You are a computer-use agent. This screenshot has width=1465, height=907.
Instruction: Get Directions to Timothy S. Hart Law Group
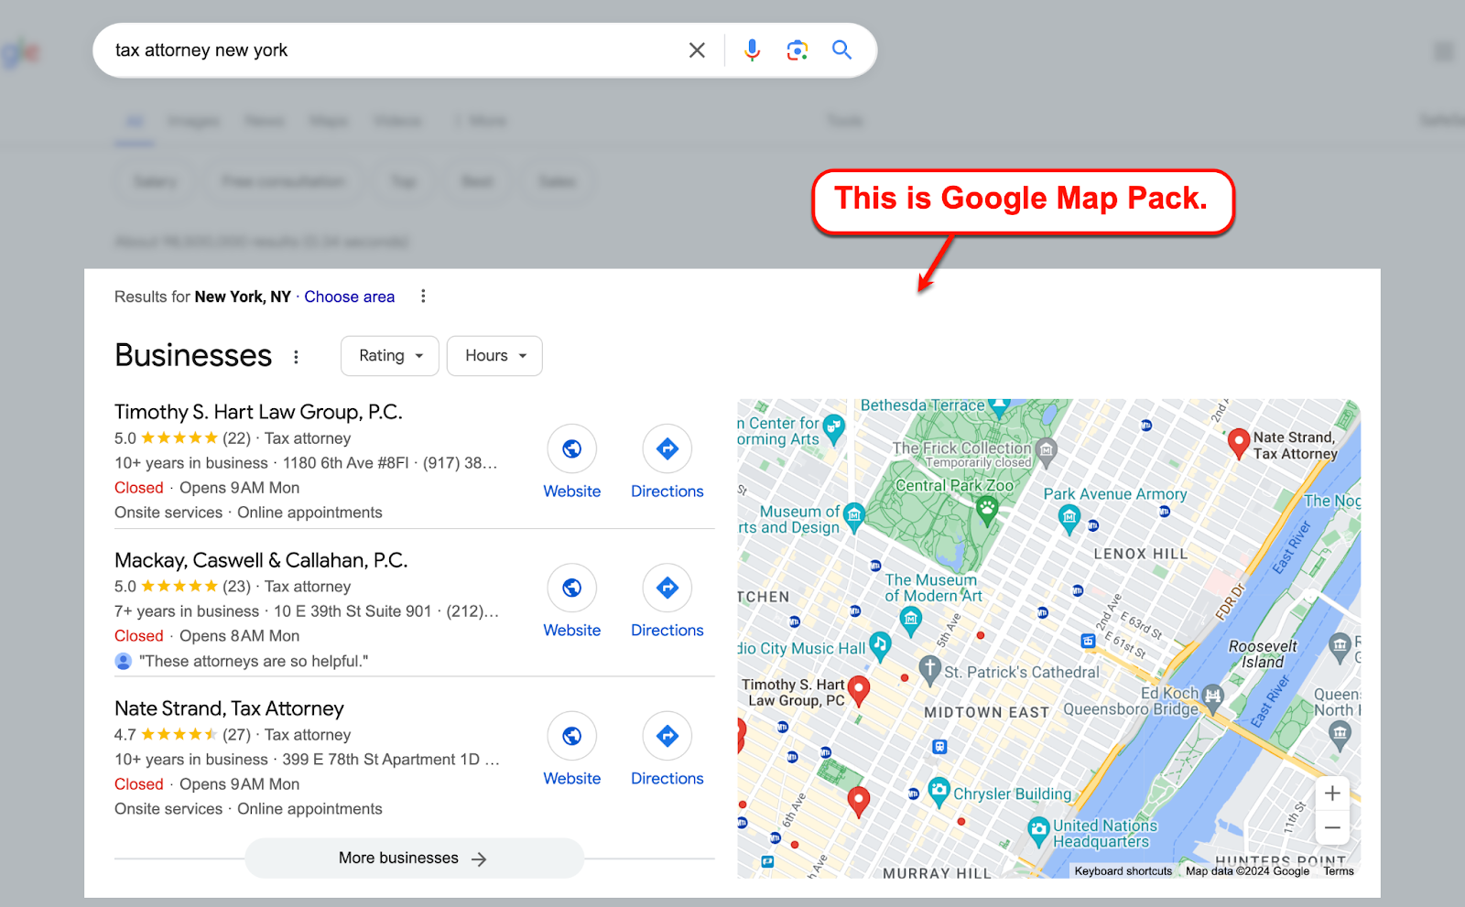coord(667,449)
